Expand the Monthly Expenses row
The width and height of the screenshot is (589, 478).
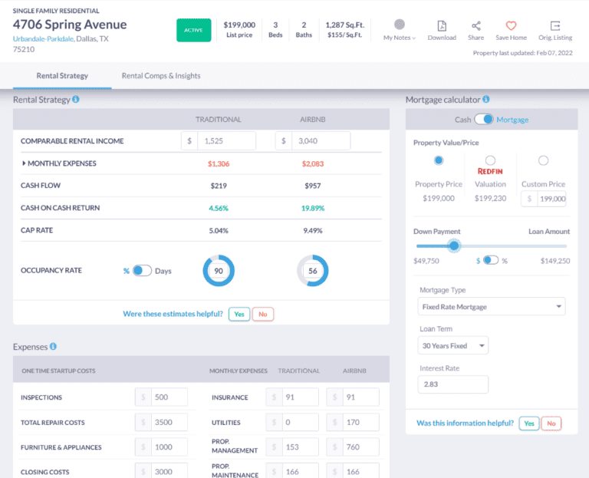(24, 163)
